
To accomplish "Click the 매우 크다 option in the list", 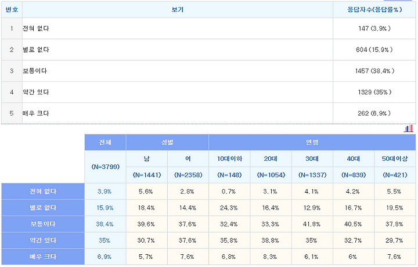I will click(x=36, y=113).
